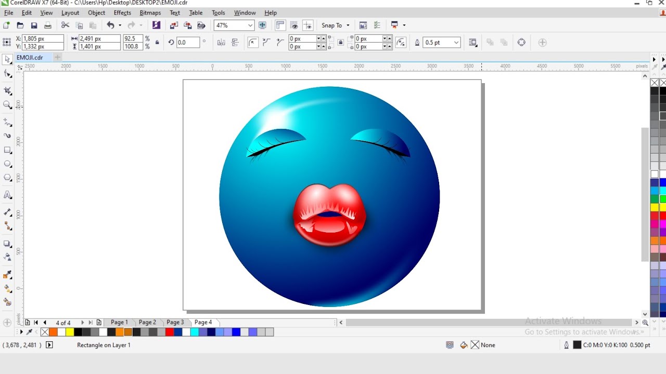
Task: Jump to the first page button
Action: [35, 323]
